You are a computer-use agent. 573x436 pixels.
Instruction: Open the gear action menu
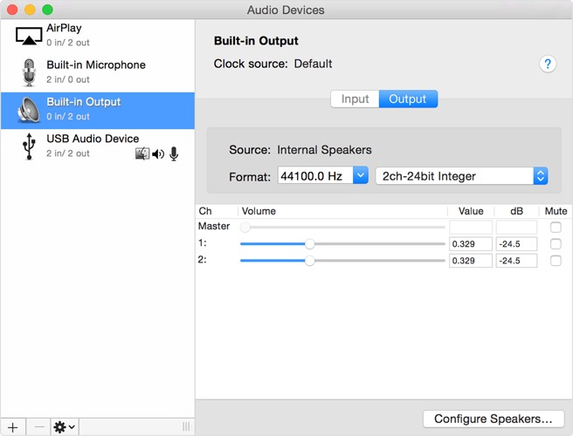65,426
